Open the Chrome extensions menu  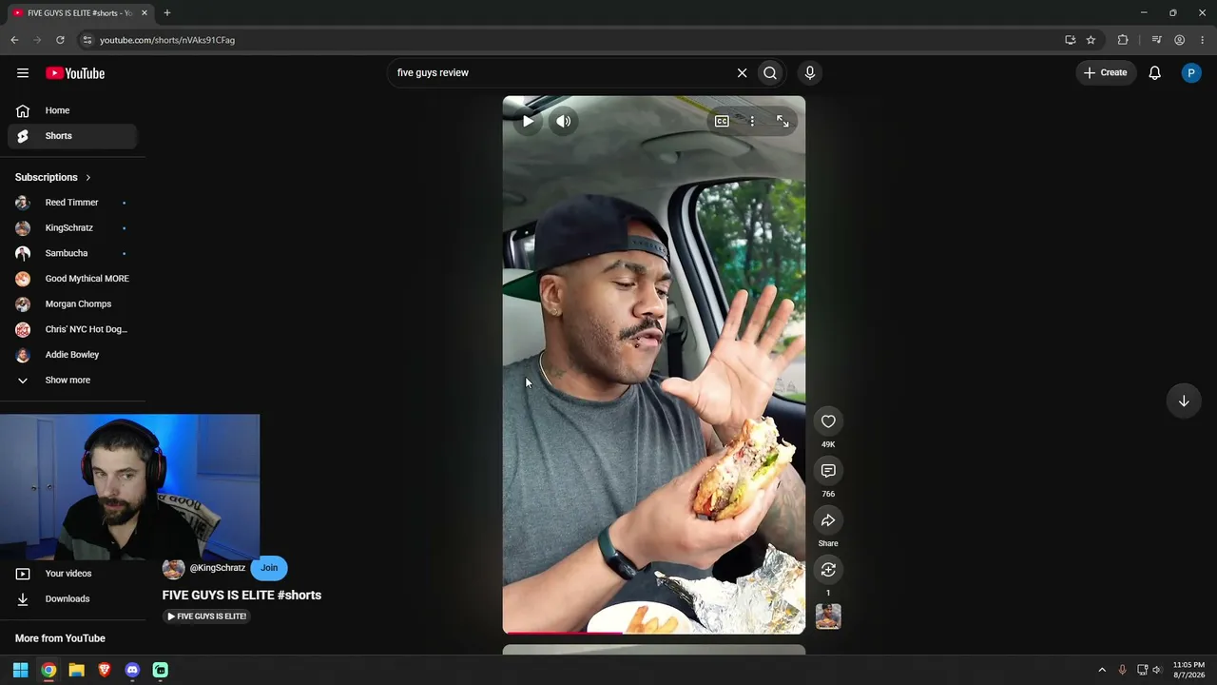1123,40
